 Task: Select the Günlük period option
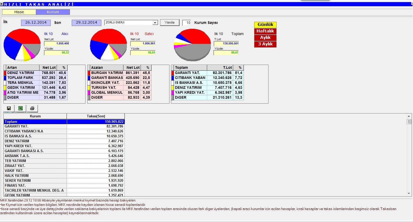[x=265, y=25]
